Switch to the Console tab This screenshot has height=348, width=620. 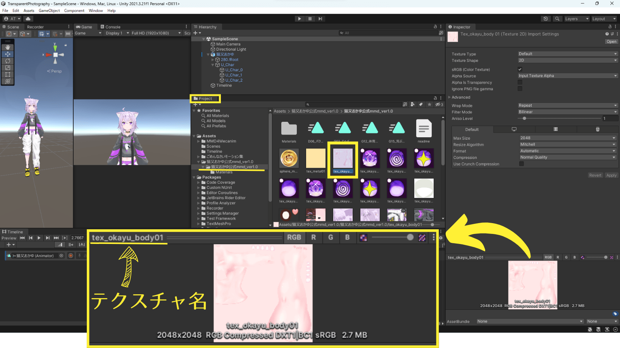(110, 27)
